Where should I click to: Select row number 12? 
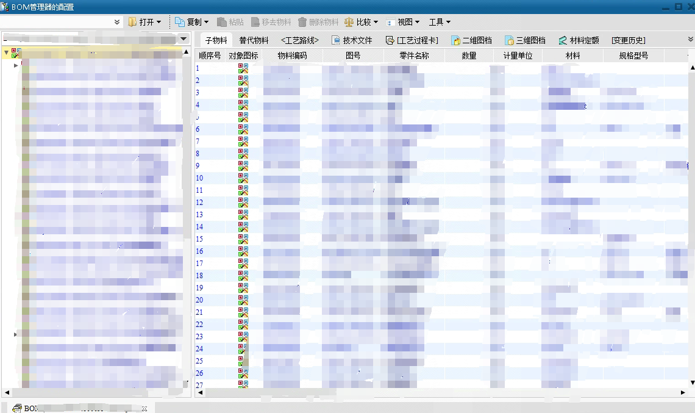pyautogui.click(x=199, y=203)
